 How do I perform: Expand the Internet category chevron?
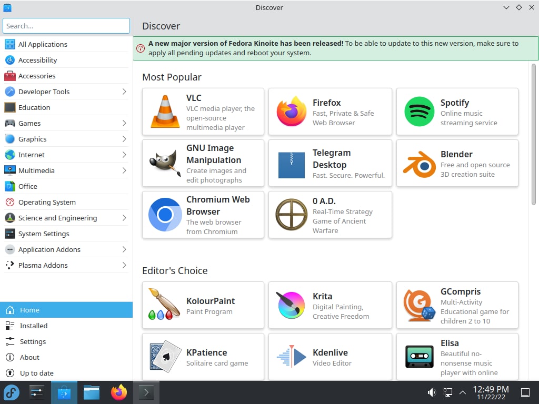click(x=124, y=155)
